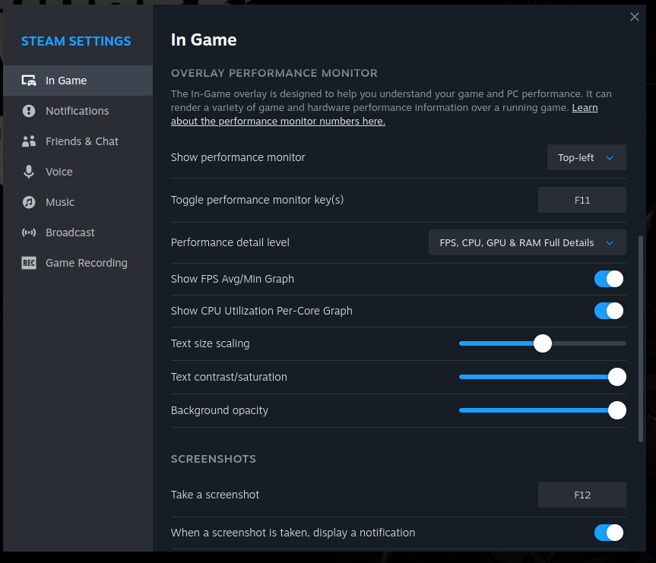Click the In Game controller icon
656x563 pixels.
[x=29, y=81]
